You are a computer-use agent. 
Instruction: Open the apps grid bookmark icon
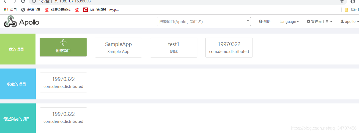[6, 10]
